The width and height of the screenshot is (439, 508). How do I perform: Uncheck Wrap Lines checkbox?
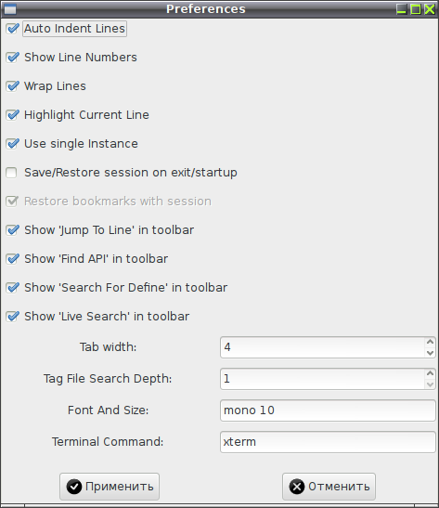(x=12, y=86)
